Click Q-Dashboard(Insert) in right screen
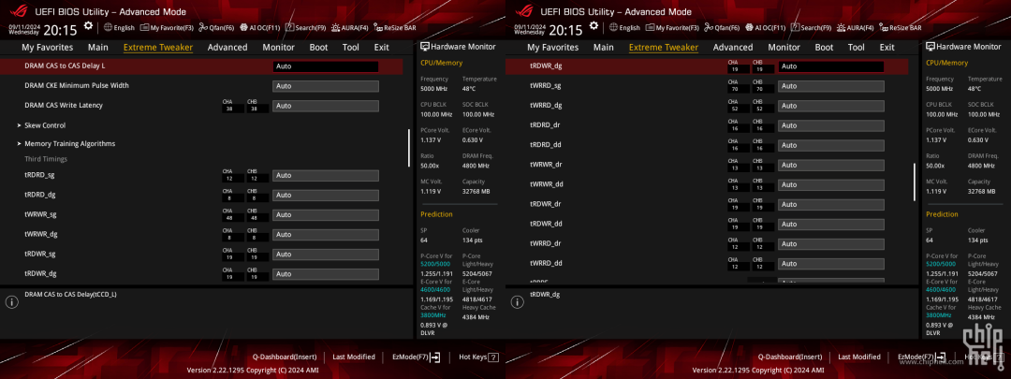This screenshot has width=1011, height=379. click(790, 357)
